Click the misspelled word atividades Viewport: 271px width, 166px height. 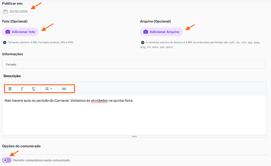point(99,101)
